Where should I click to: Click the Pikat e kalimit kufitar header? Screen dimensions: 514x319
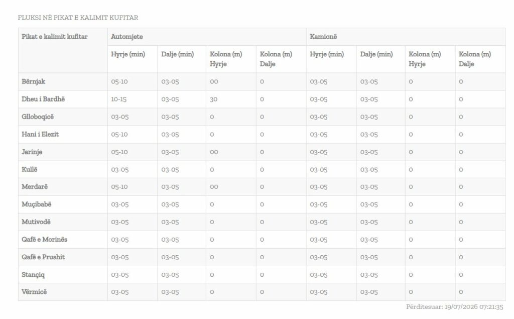(x=54, y=37)
